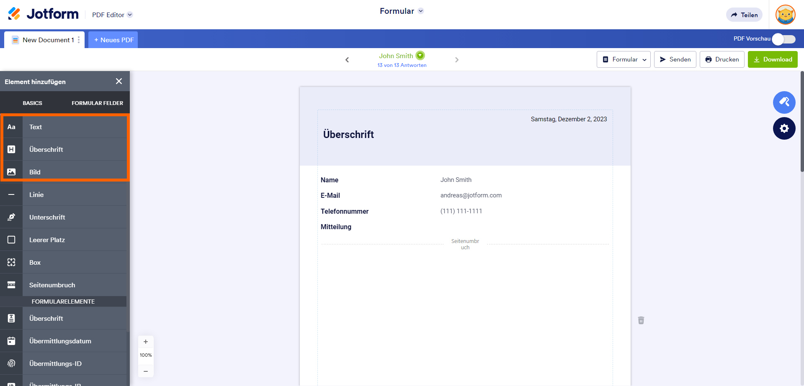
Task: Select the Mitteilung field label
Action: coord(336,227)
